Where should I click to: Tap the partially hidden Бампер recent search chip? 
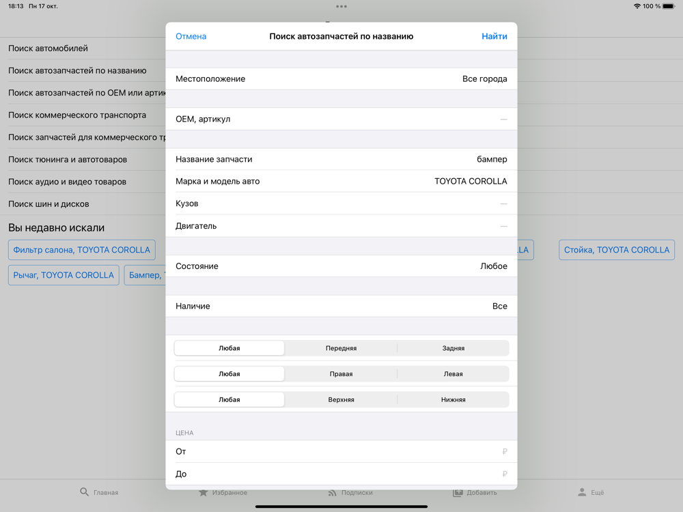145,275
